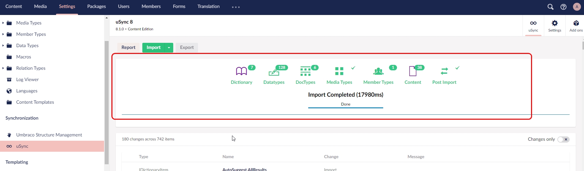Open the Import button dropdown arrow
The width and height of the screenshot is (584, 171).
[x=169, y=48]
